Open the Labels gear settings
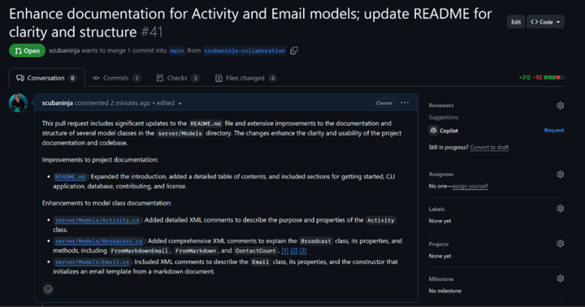Viewport: 585px width, 307px height. click(560, 208)
